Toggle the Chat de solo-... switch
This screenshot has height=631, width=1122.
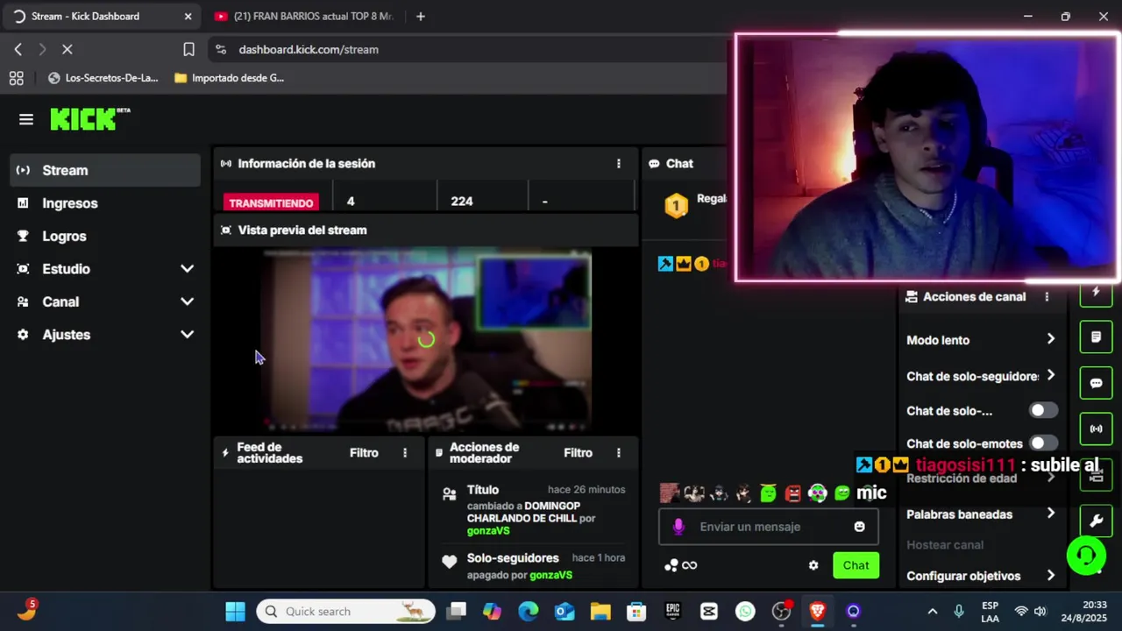click(x=1042, y=410)
